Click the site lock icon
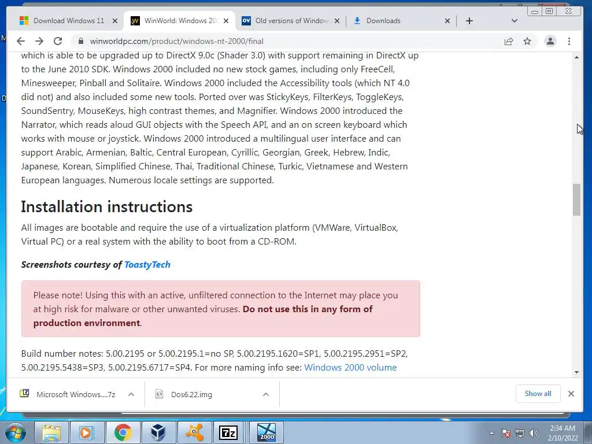This screenshot has width=592, height=444. (x=80, y=41)
